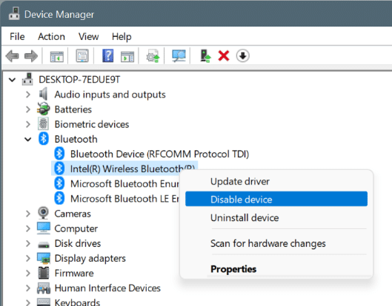Click the Disable device down-arrow icon

pos(243,55)
